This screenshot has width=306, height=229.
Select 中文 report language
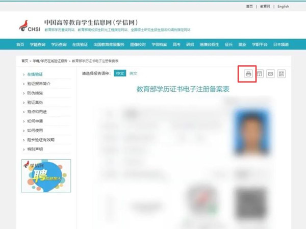(120, 73)
